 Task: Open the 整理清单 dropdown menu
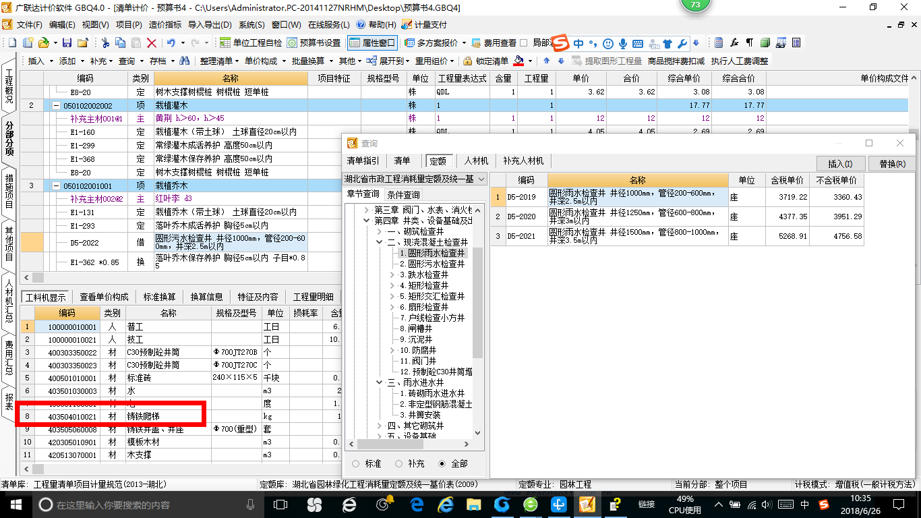219,61
